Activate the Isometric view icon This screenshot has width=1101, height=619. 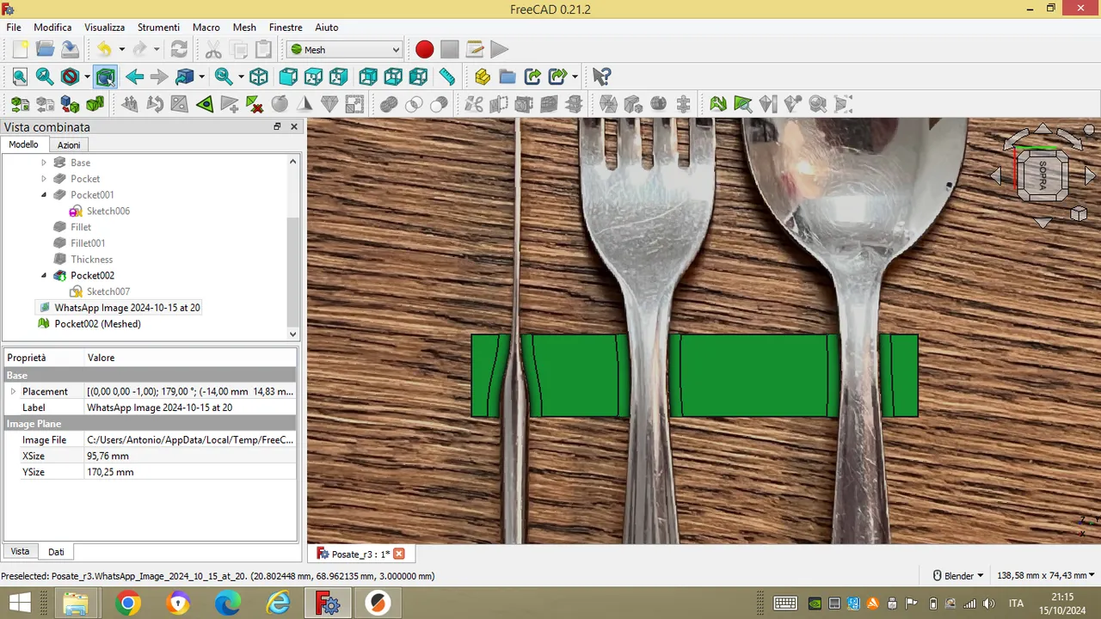pos(258,77)
